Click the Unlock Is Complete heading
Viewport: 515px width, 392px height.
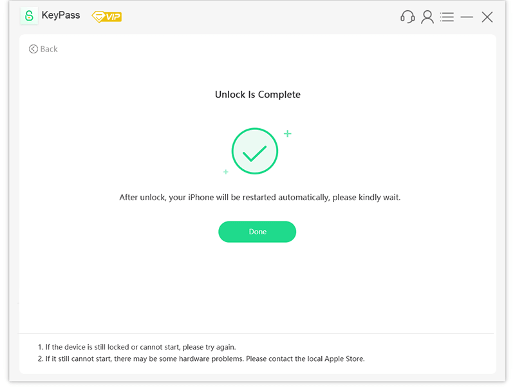pyautogui.click(x=257, y=95)
